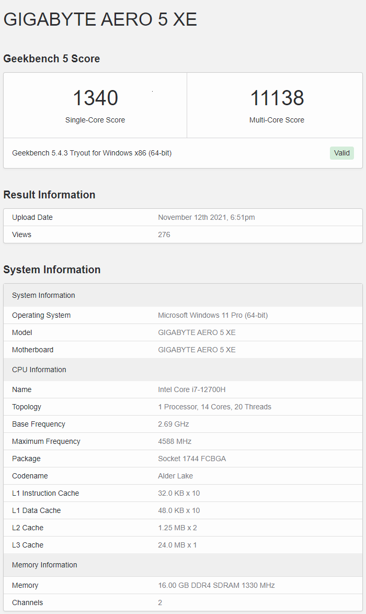Select the Single-Core Score value 1340
Viewport: 366px width, 614px height.
[95, 98]
